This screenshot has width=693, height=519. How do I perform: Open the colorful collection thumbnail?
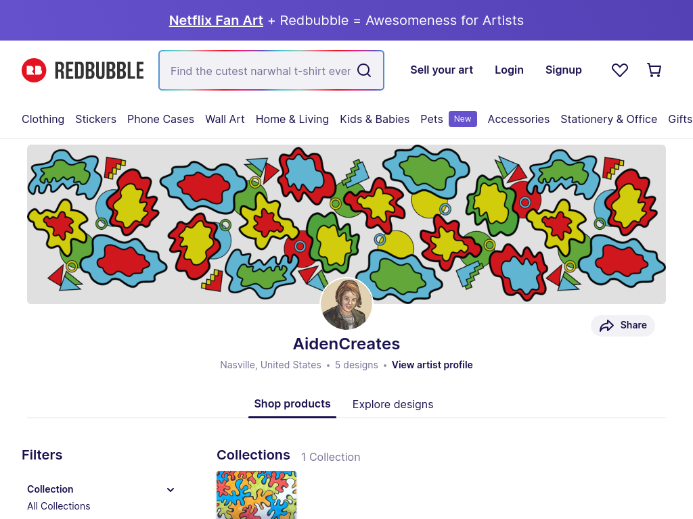[256, 495]
